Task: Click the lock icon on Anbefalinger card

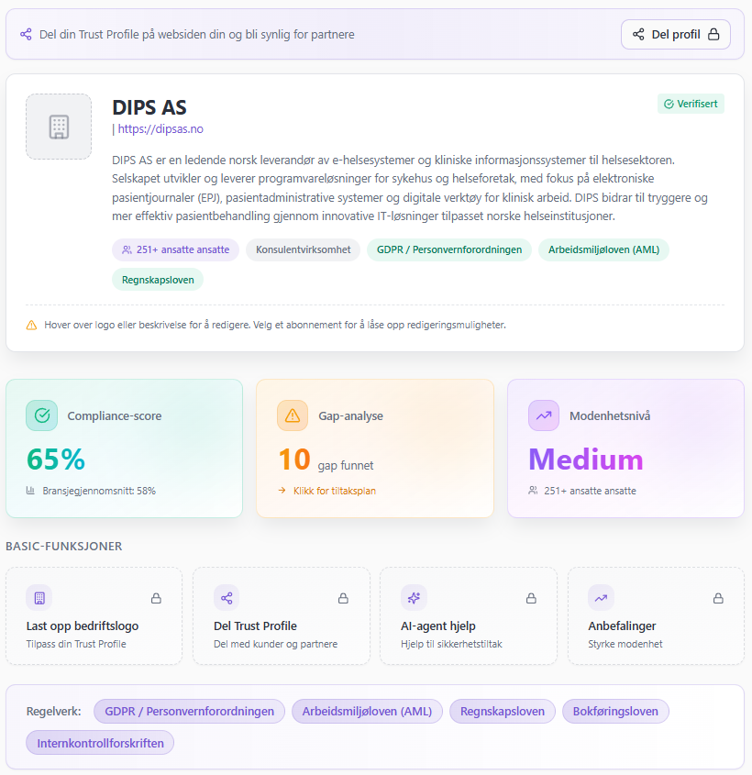Action: (718, 599)
